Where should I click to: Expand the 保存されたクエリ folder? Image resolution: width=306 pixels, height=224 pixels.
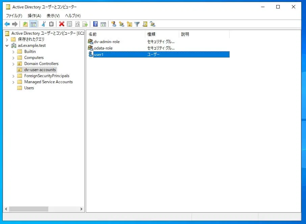click(7, 39)
